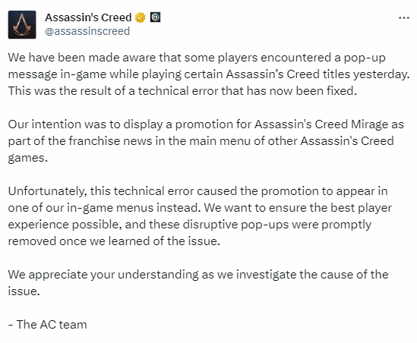Click the phrase 'best player' in third paragraph

[x=361, y=208]
